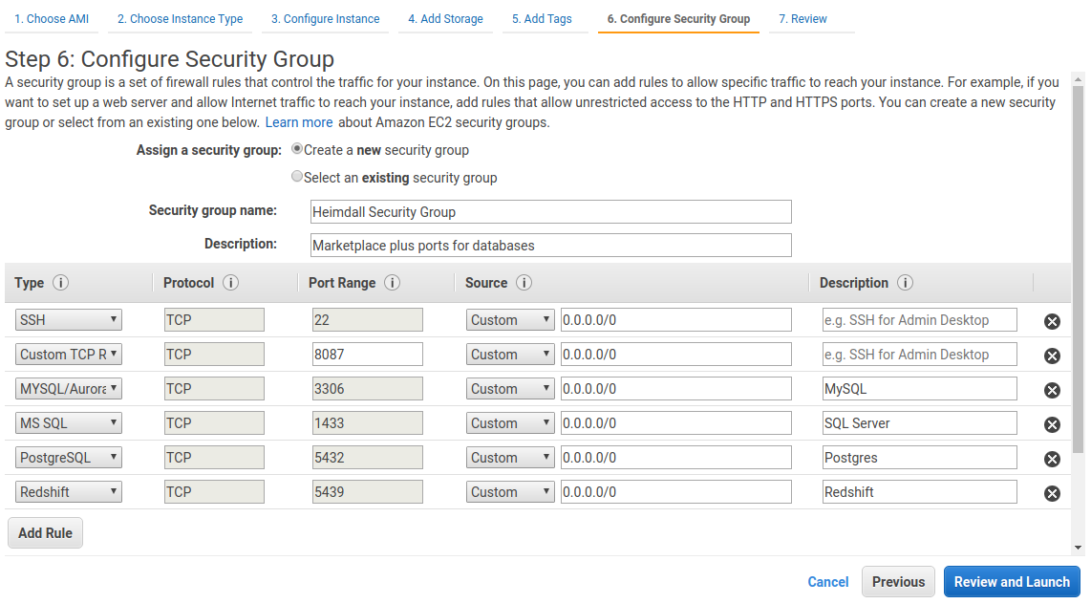This screenshot has width=1091, height=604.
Task: Remove the Postgres rule with X icon
Action: coord(1052,459)
